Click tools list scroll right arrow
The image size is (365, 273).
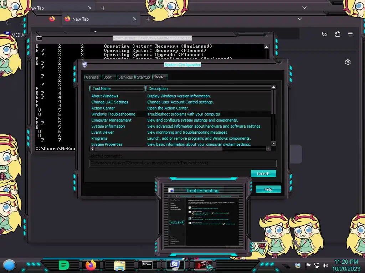coord(268,149)
